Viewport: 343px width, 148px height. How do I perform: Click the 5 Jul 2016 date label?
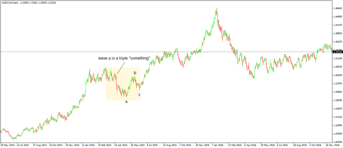click(283, 145)
